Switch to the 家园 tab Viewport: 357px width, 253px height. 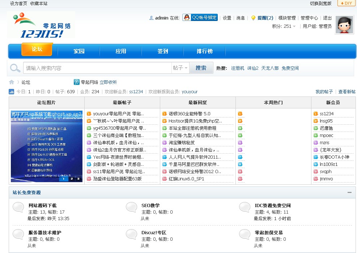(78, 51)
